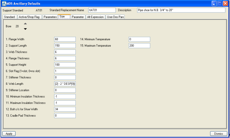Close the MDS Ancillary Defaults window

(x=225, y=3)
